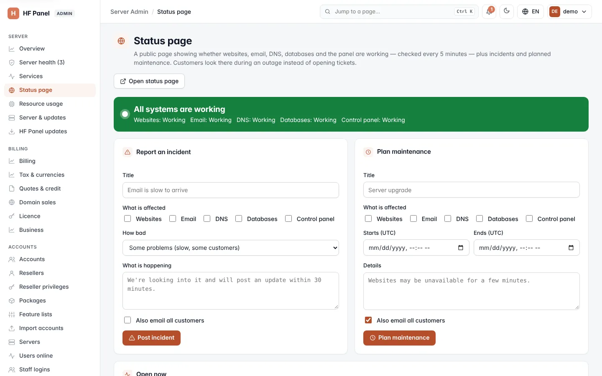Click the search magnifier icon
This screenshot has height=376, width=602.
point(328,12)
